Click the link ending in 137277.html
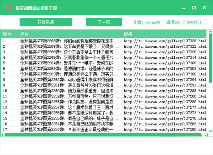 (x=165, y=107)
